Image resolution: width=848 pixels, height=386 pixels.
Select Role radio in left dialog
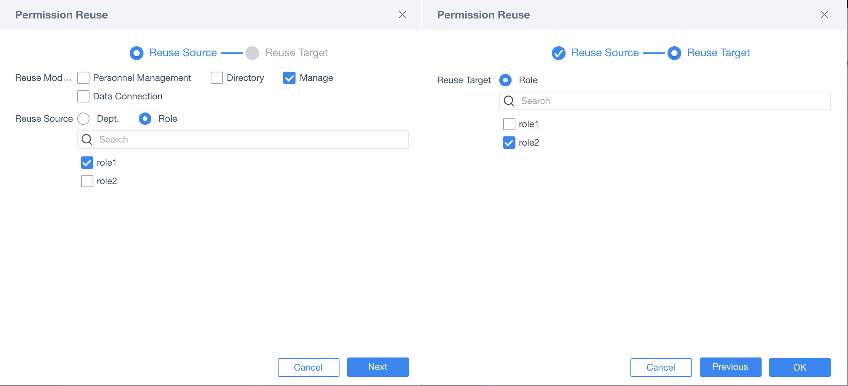click(x=145, y=119)
